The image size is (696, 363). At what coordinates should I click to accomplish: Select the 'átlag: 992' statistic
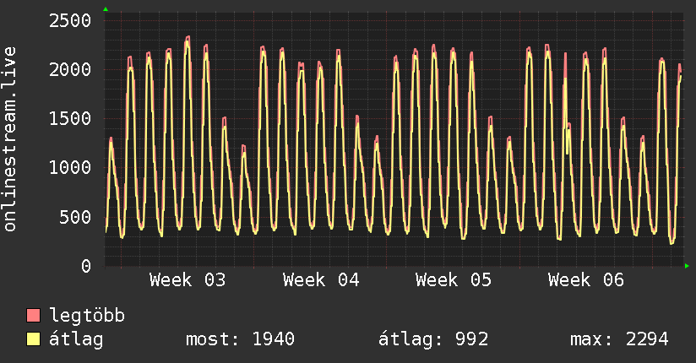point(433,339)
